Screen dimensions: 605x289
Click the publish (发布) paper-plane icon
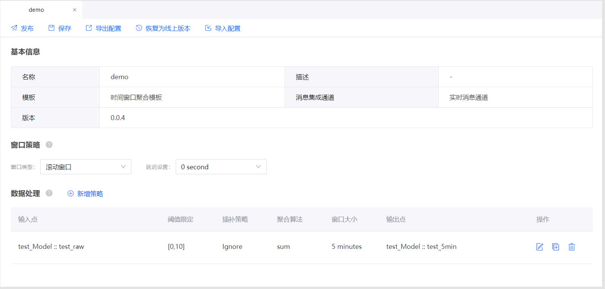14,28
